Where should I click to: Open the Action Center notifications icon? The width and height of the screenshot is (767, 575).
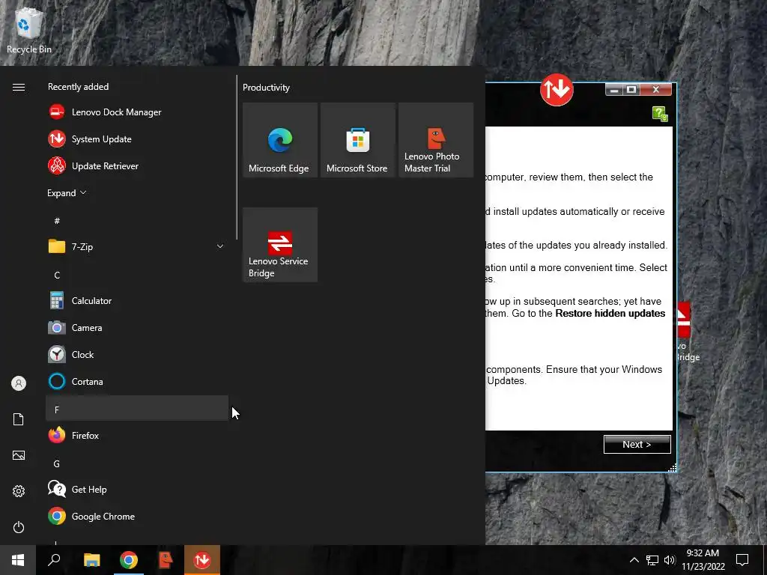[x=742, y=560]
